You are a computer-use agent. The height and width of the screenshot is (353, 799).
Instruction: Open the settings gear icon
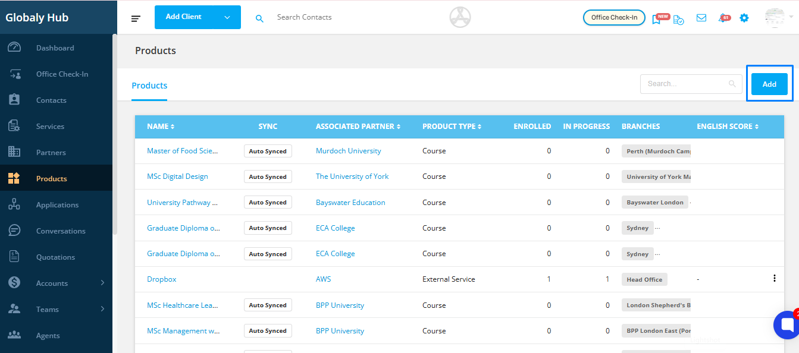[744, 18]
